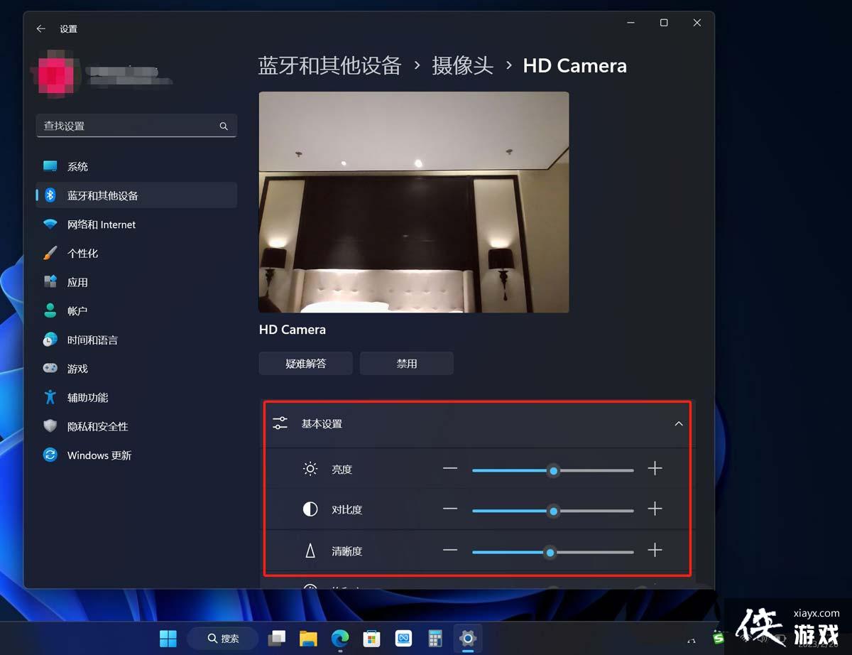Click the HD Camera live preview image
852x655 pixels.
tap(413, 201)
